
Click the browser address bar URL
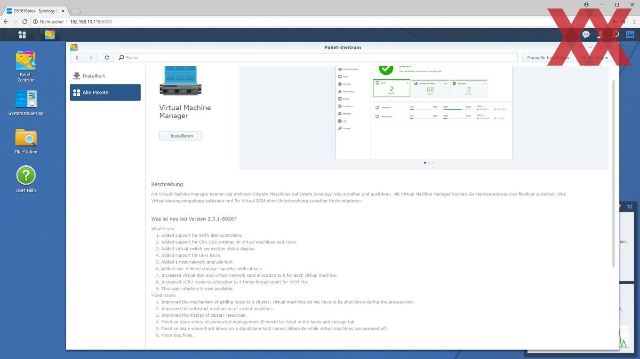click(91, 22)
